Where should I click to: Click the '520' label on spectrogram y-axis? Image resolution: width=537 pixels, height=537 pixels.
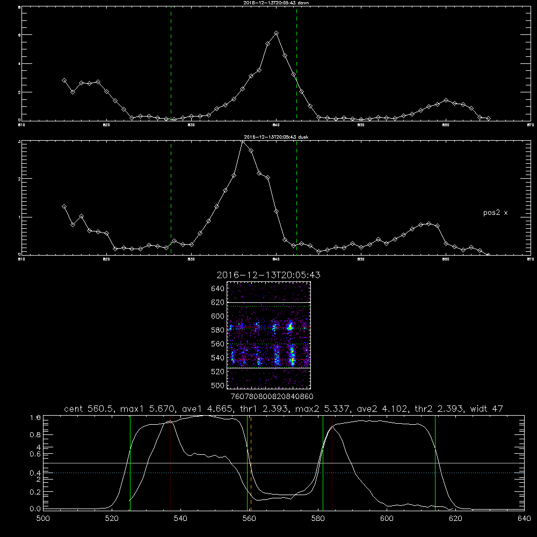217,372
